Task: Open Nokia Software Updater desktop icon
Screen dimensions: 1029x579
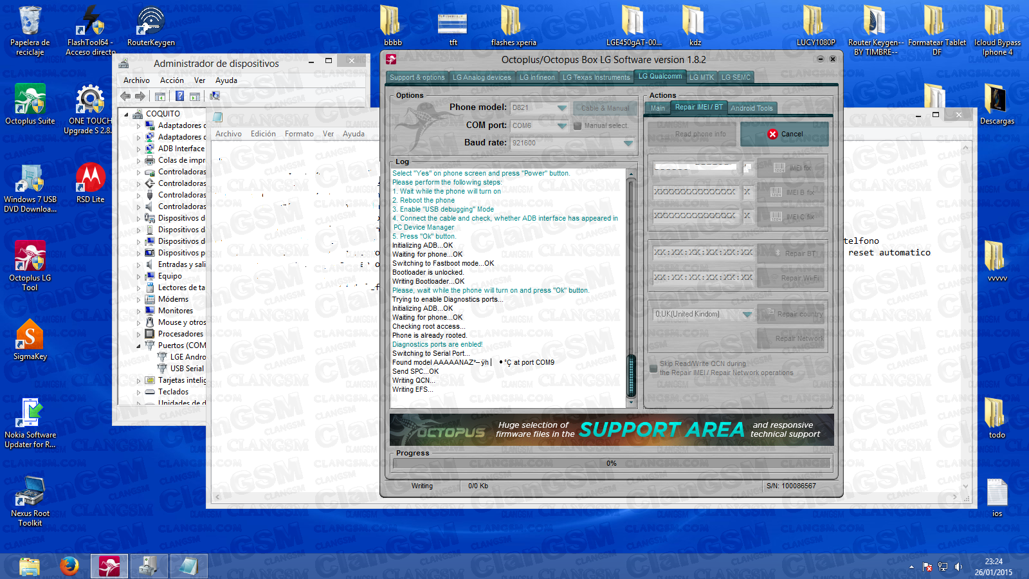Action: pyautogui.click(x=30, y=423)
